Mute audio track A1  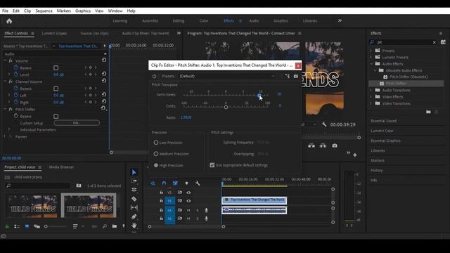(x=188, y=210)
